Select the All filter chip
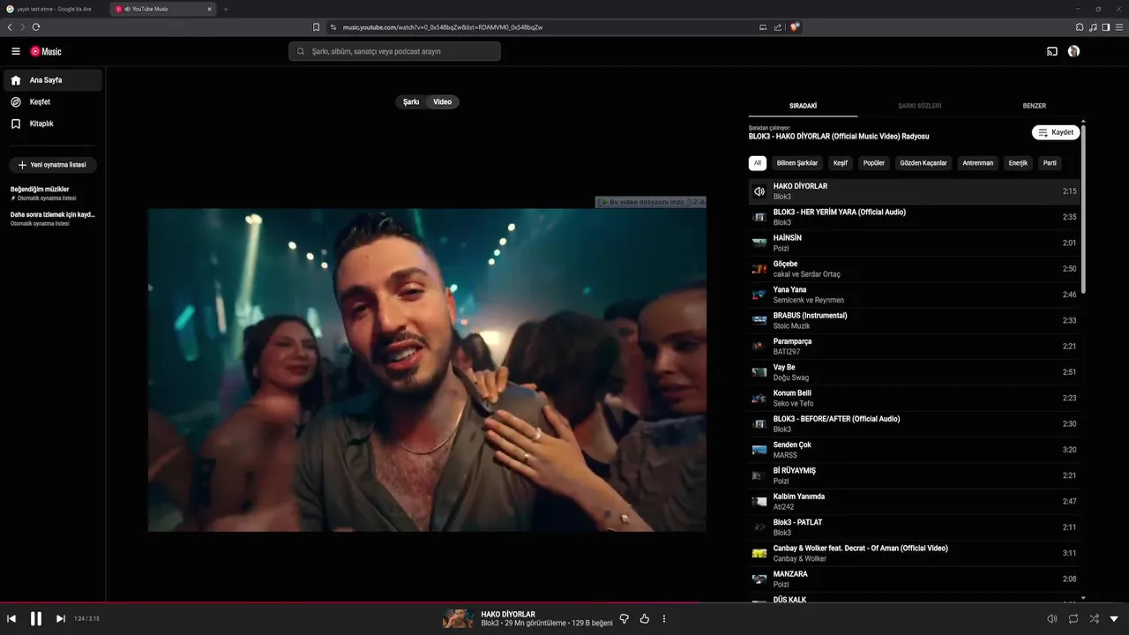Viewport: 1129px width, 635px height. tap(757, 163)
